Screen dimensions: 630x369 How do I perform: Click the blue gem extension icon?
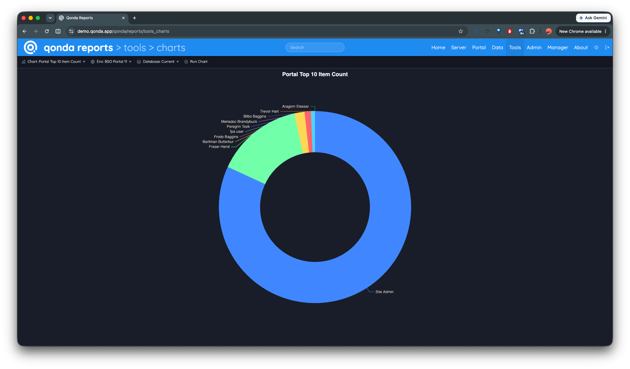tap(499, 31)
